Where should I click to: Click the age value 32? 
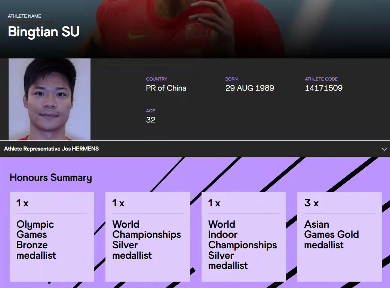(x=150, y=120)
